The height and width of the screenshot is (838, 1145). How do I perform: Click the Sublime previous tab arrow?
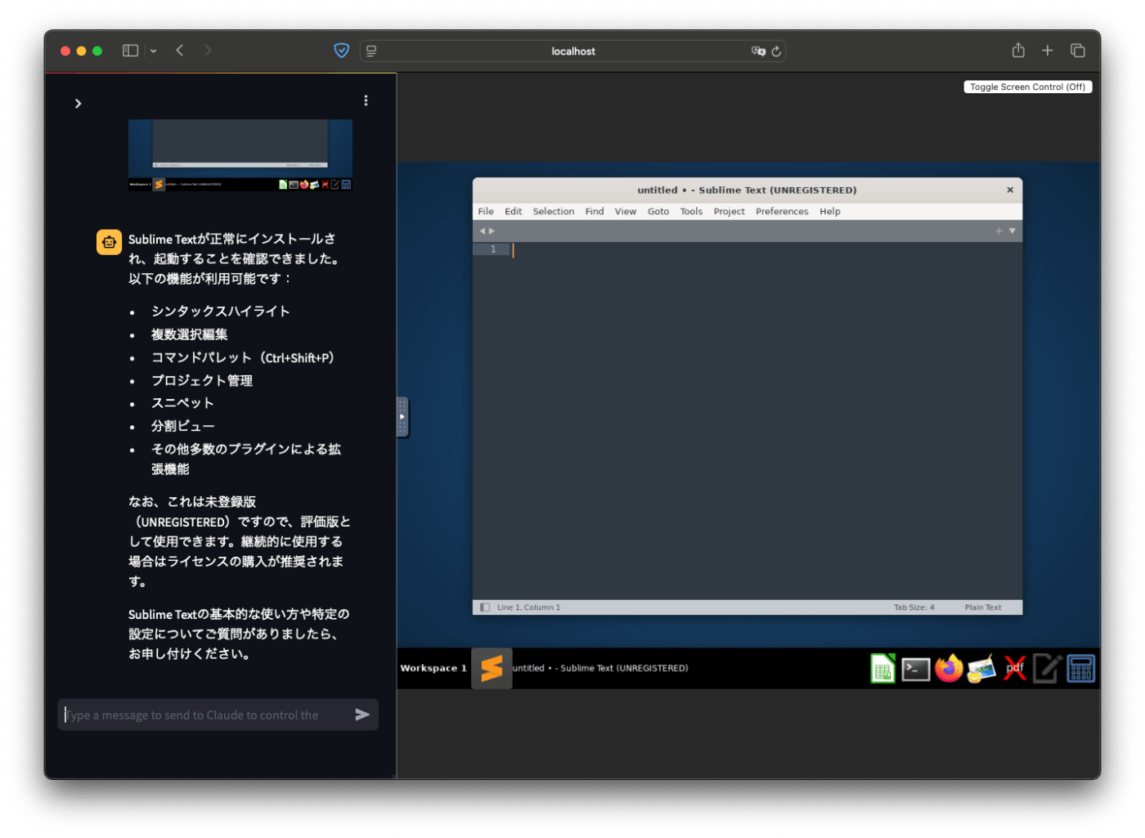point(483,231)
